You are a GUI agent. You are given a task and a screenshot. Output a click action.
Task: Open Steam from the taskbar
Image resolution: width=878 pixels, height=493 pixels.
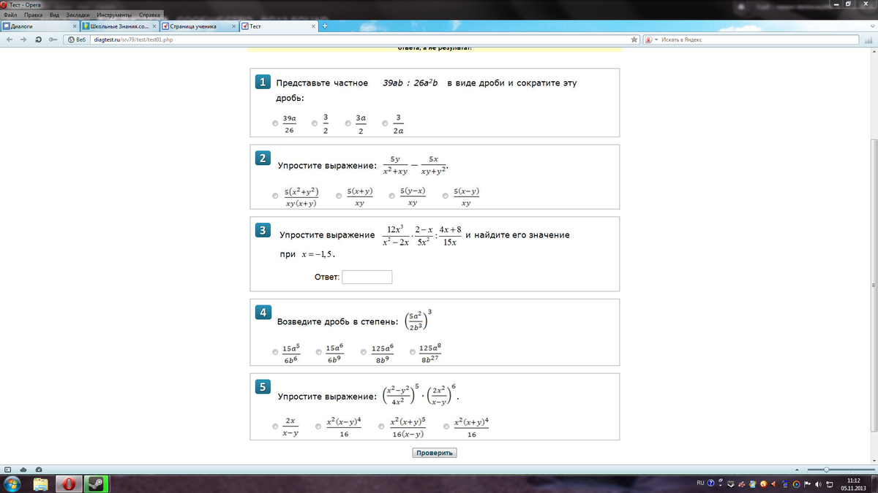pyautogui.click(x=96, y=484)
